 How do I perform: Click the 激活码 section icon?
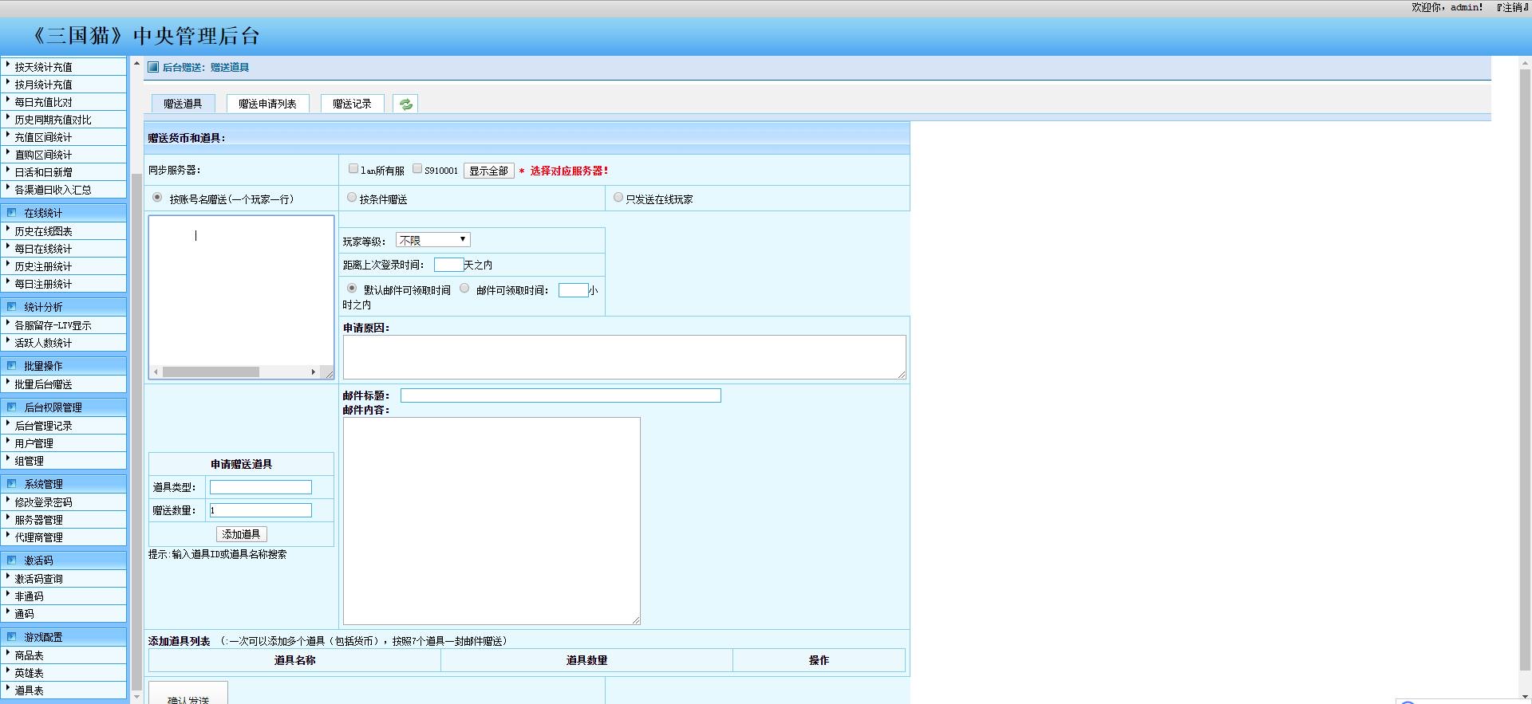(x=12, y=560)
